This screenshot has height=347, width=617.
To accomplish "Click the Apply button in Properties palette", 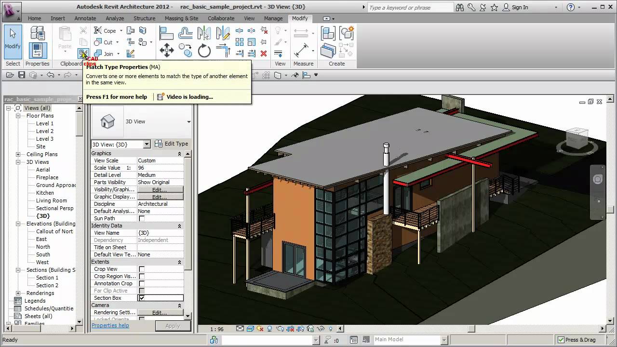I will (x=173, y=325).
